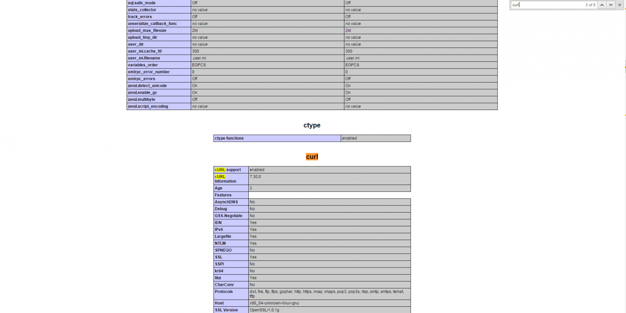Select the 'CharConv' feature label
The width and height of the screenshot is (626, 313).
tap(224, 285)
